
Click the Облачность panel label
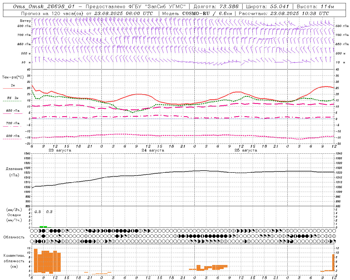pyautogui.click(x=14, y=237)
